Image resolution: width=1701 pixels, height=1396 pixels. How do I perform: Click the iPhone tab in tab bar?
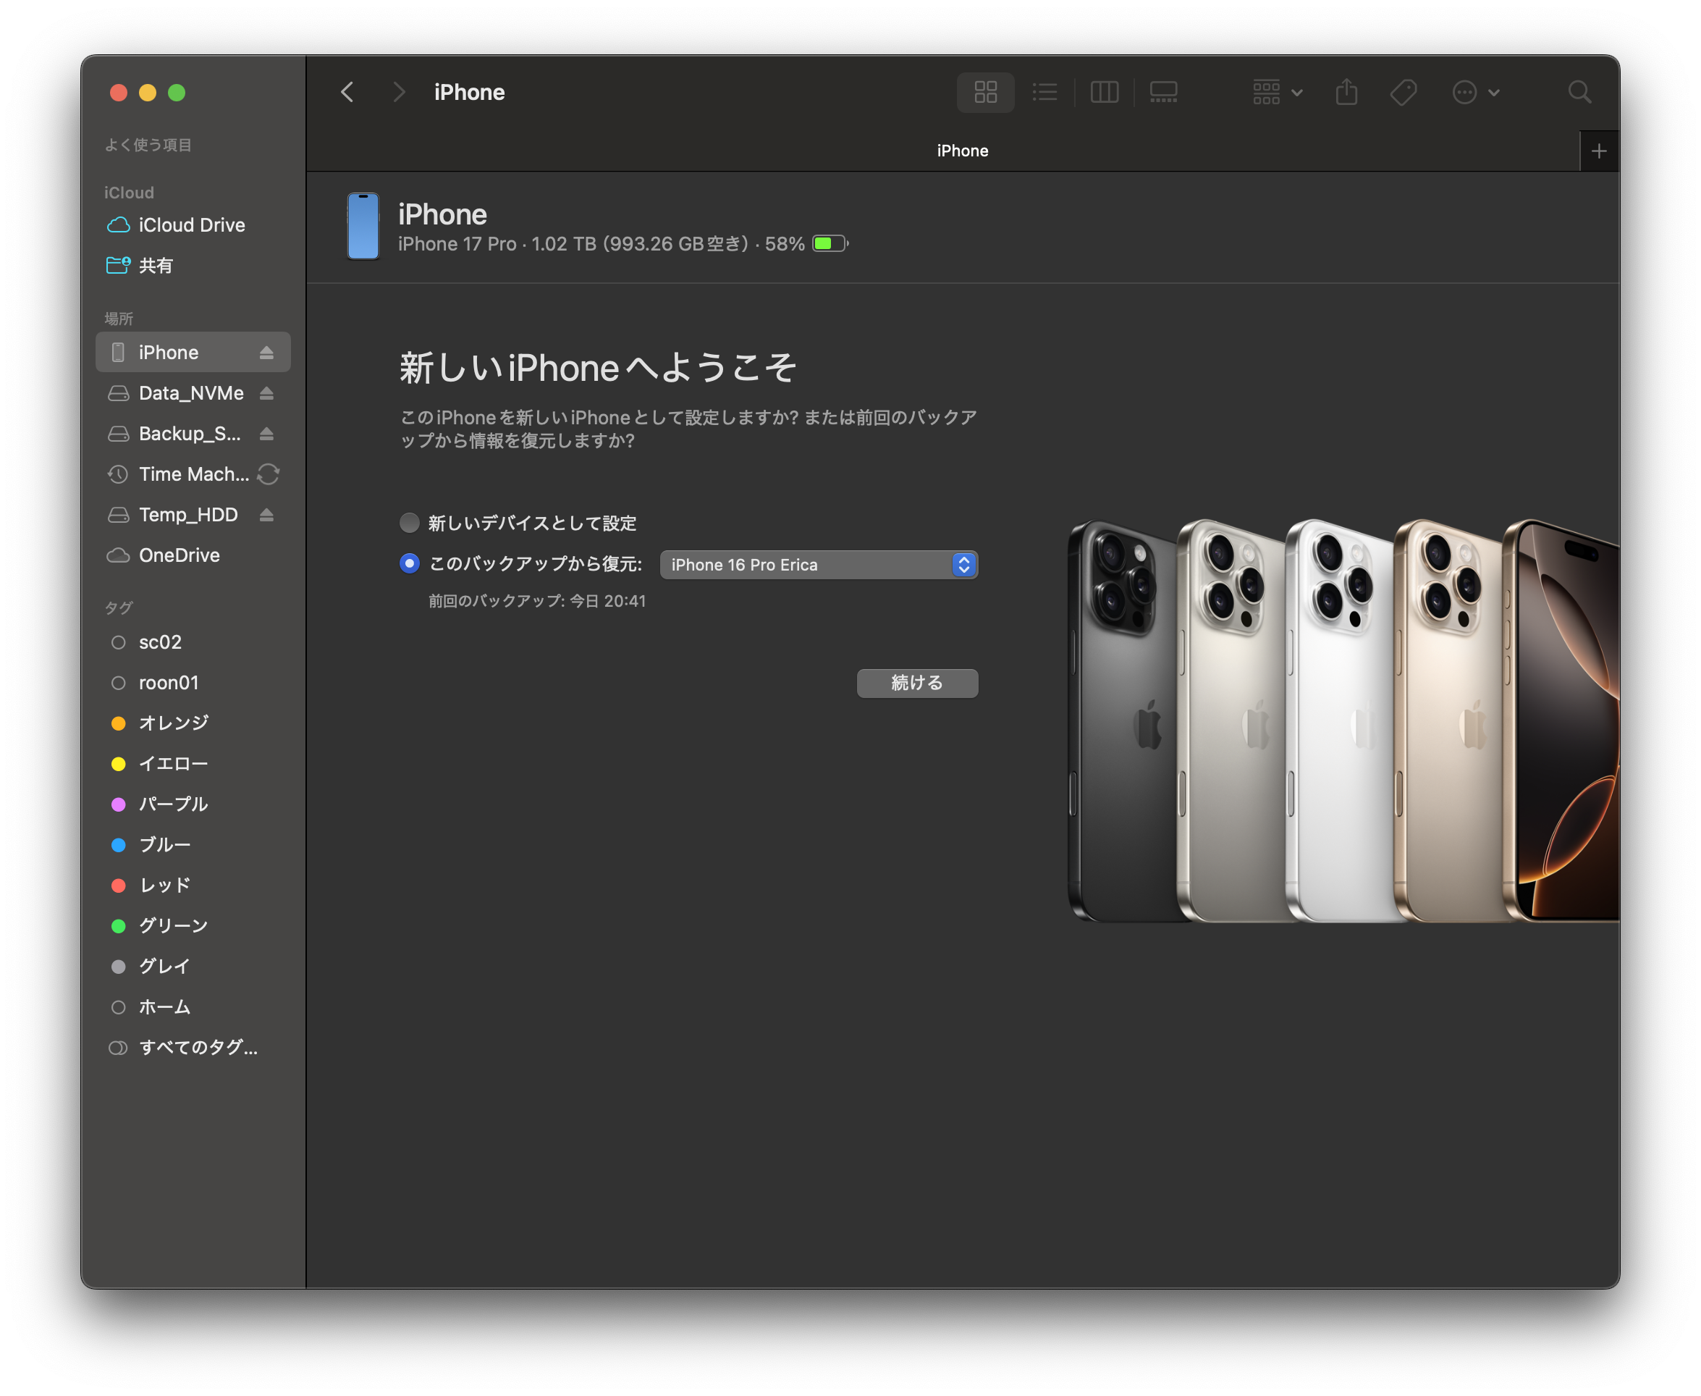[x=961, y=151]
